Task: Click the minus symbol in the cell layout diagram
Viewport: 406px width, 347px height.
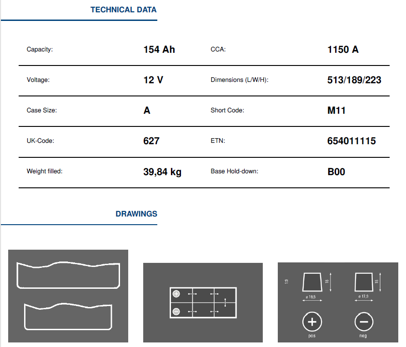Action: point(176,311)
